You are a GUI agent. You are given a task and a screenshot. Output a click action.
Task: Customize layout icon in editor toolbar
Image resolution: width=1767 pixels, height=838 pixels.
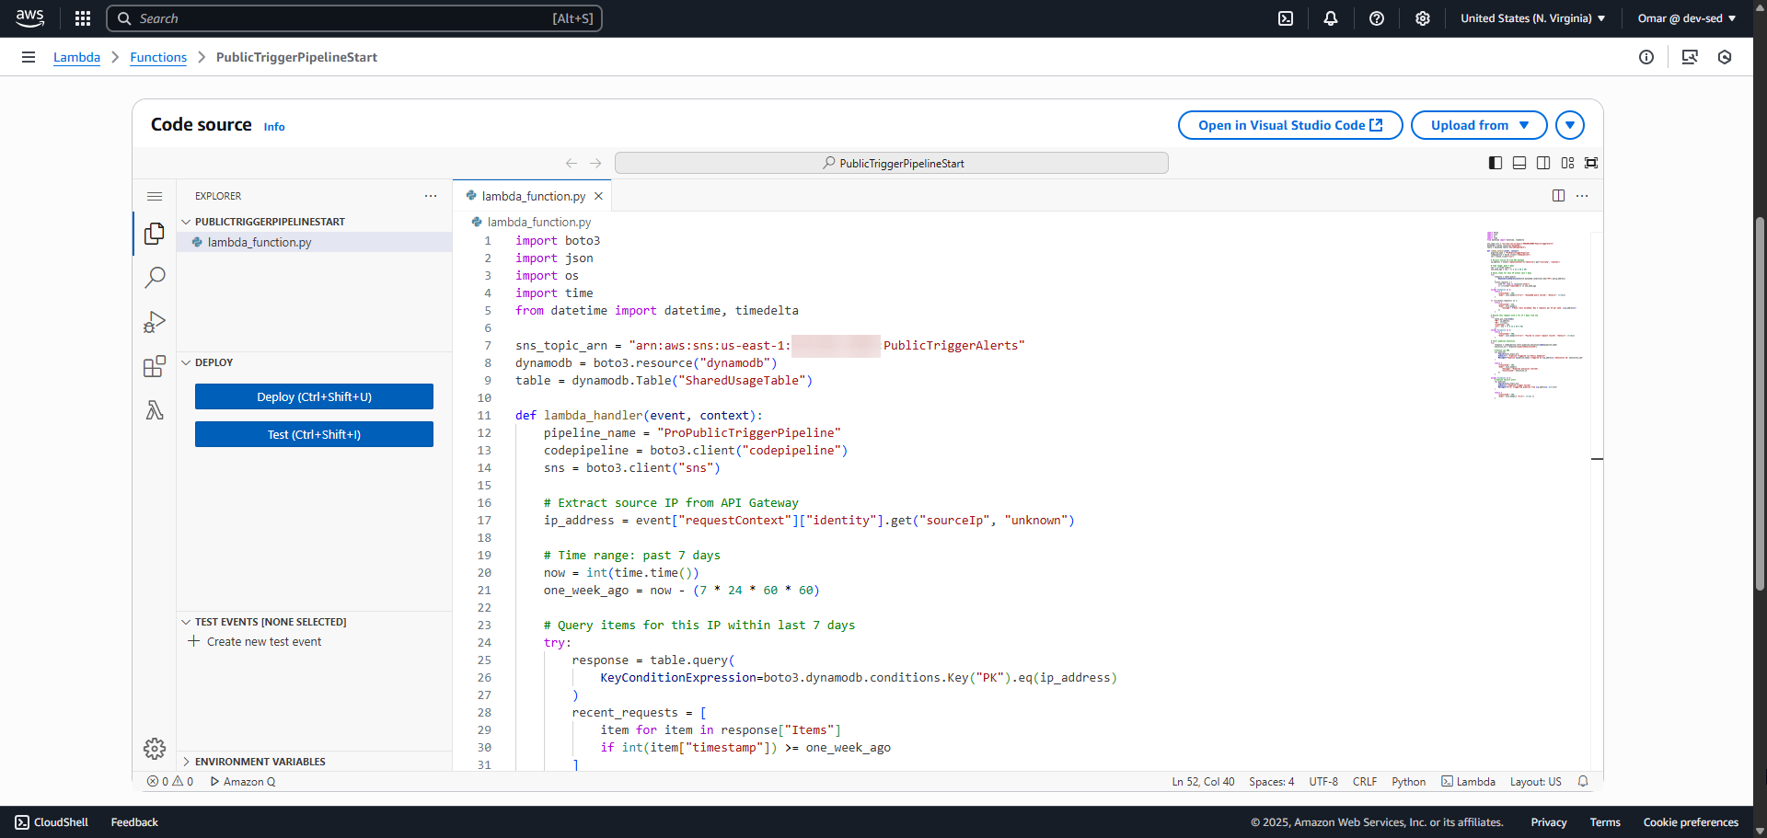pyautogui.click(x=1567, y=163)
